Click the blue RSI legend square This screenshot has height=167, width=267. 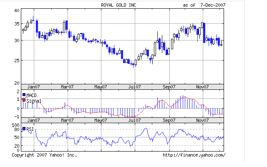point(24,129)
